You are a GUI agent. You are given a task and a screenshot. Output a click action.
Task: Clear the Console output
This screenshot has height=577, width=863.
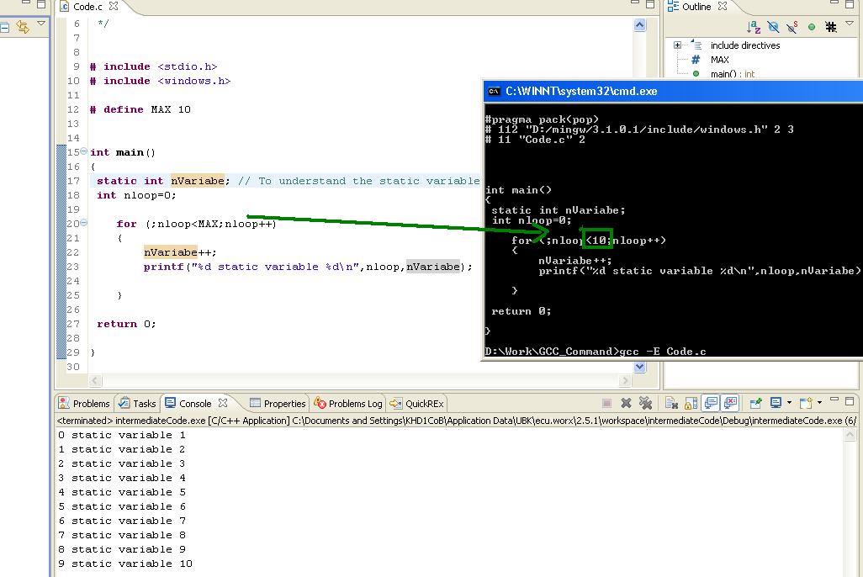click(671, 403)
